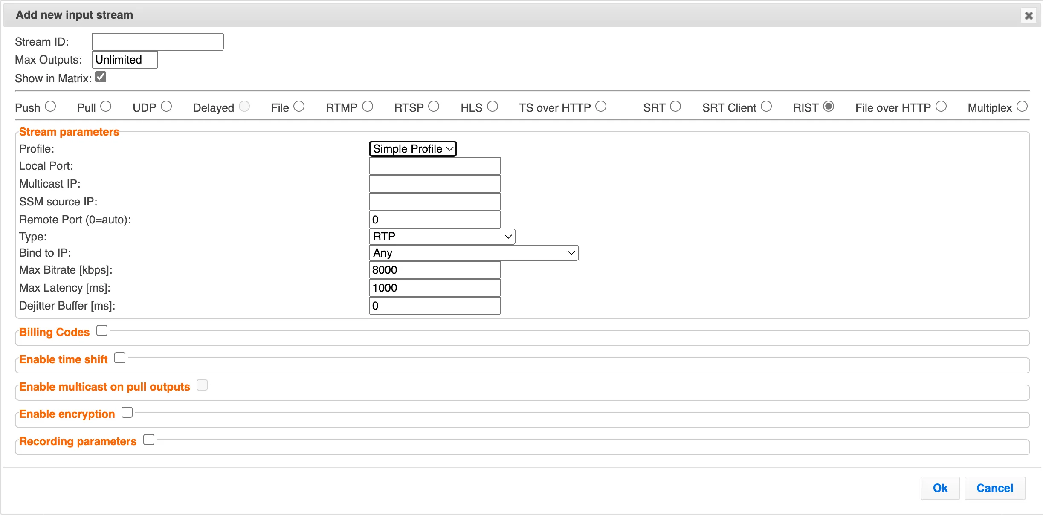This screenshot has width=1043, height=515.
Task: Select the Push radio button
Action: tap(50, 107)
